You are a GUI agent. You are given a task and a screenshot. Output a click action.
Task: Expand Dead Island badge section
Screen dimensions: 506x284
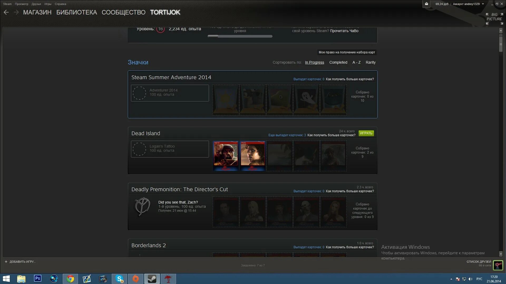click(x=145, y=133)
